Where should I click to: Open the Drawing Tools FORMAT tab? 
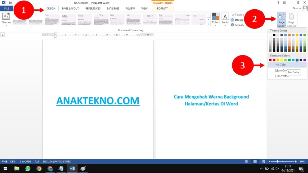coord(162,8)
